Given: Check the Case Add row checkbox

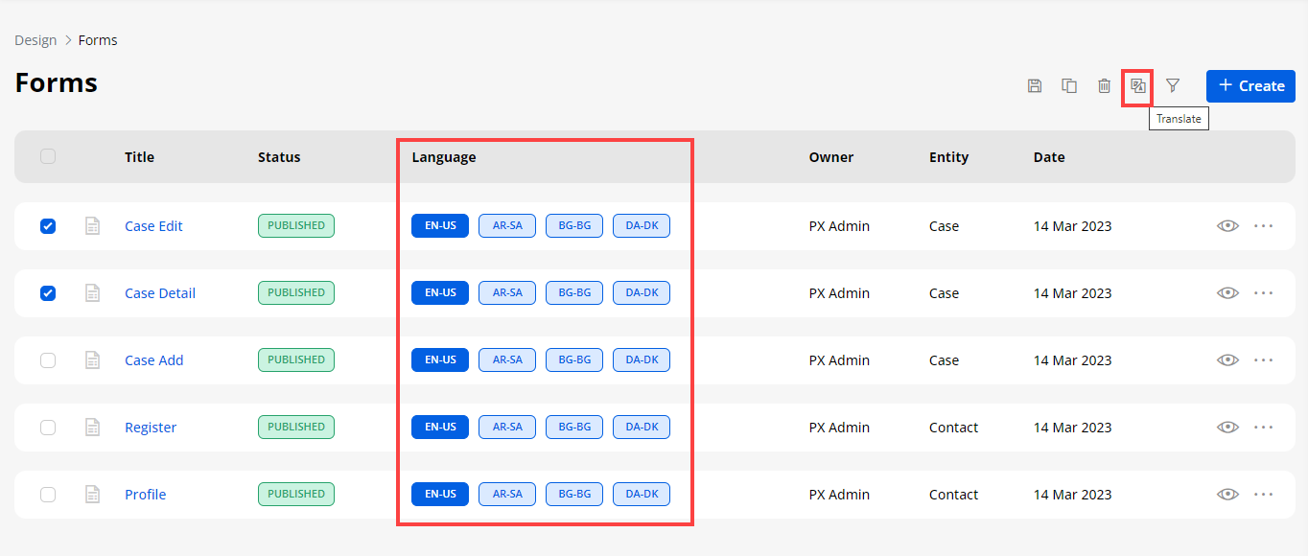Looking at the screenshot, I should pyautogui.click(x=48, y=360).
